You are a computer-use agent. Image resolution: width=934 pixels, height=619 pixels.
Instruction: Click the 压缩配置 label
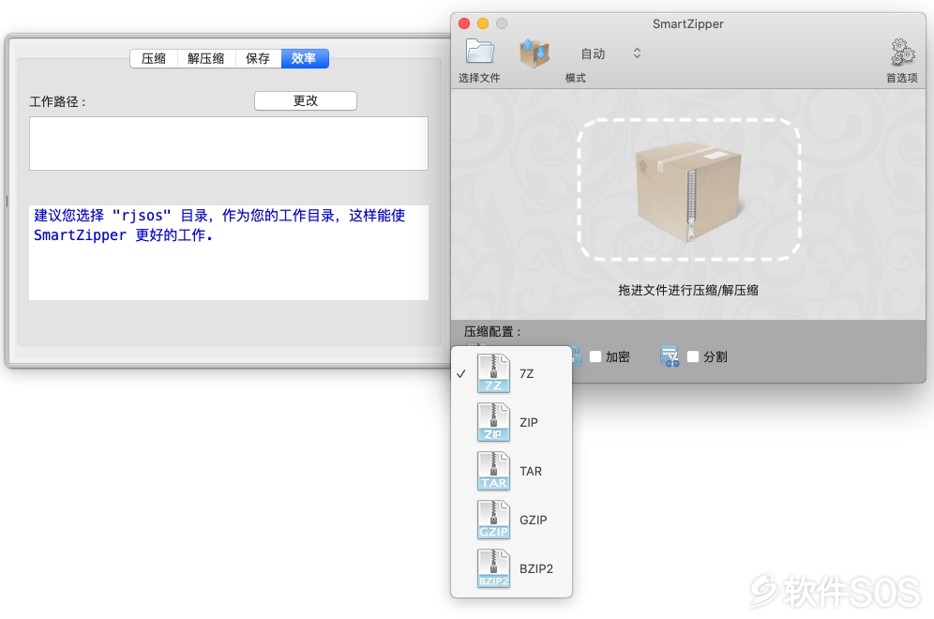492,332
